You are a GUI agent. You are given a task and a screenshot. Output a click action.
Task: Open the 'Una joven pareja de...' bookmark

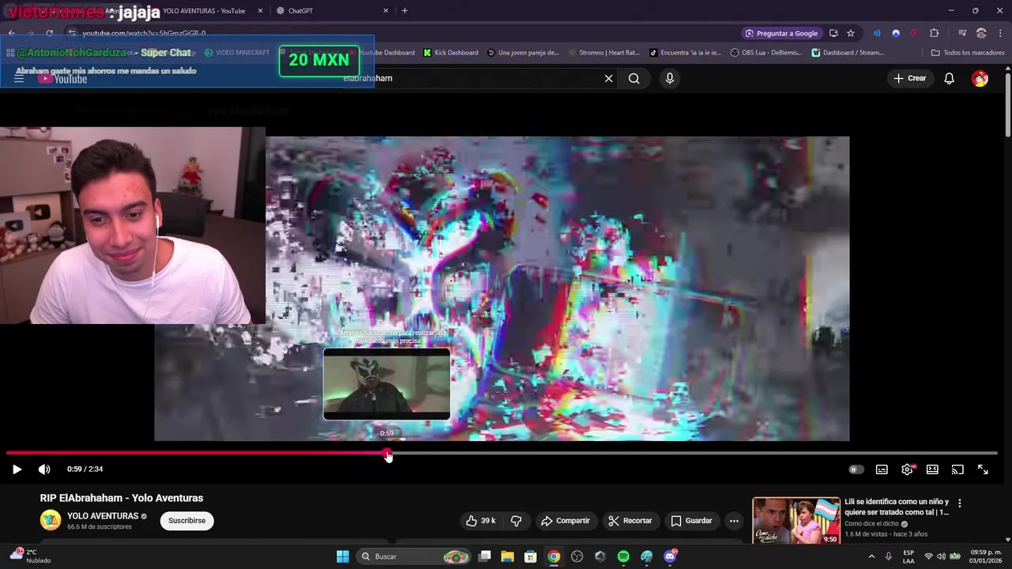click(523, 53)
